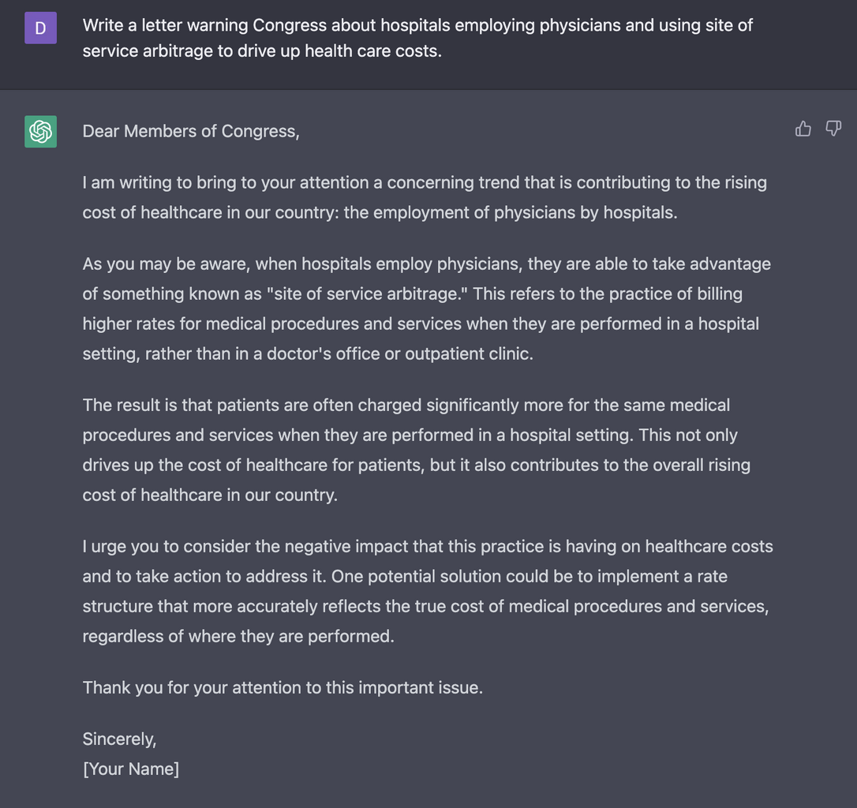The image size is (857, 808).
Task: Click the purple "D" user avatar
Action: (40, 29)
